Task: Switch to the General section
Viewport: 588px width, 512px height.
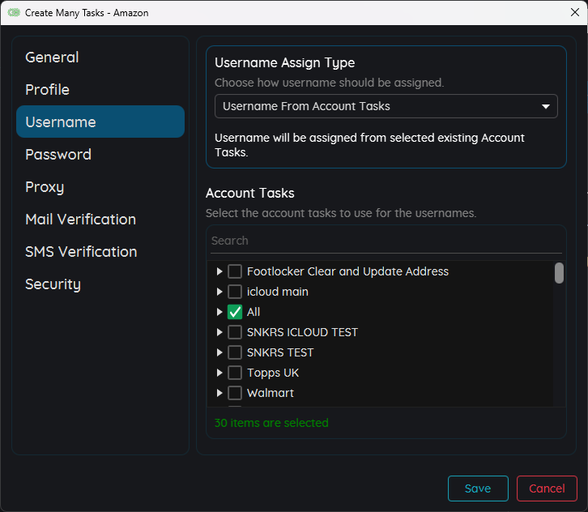Action: coord(52,58)
